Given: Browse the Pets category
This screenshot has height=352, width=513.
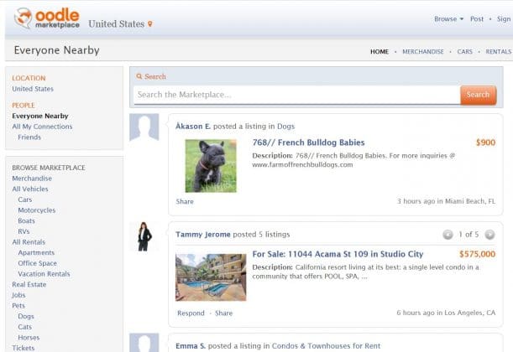Looking at the screenshot, I should pyautogui.click(x=18, y=306).
